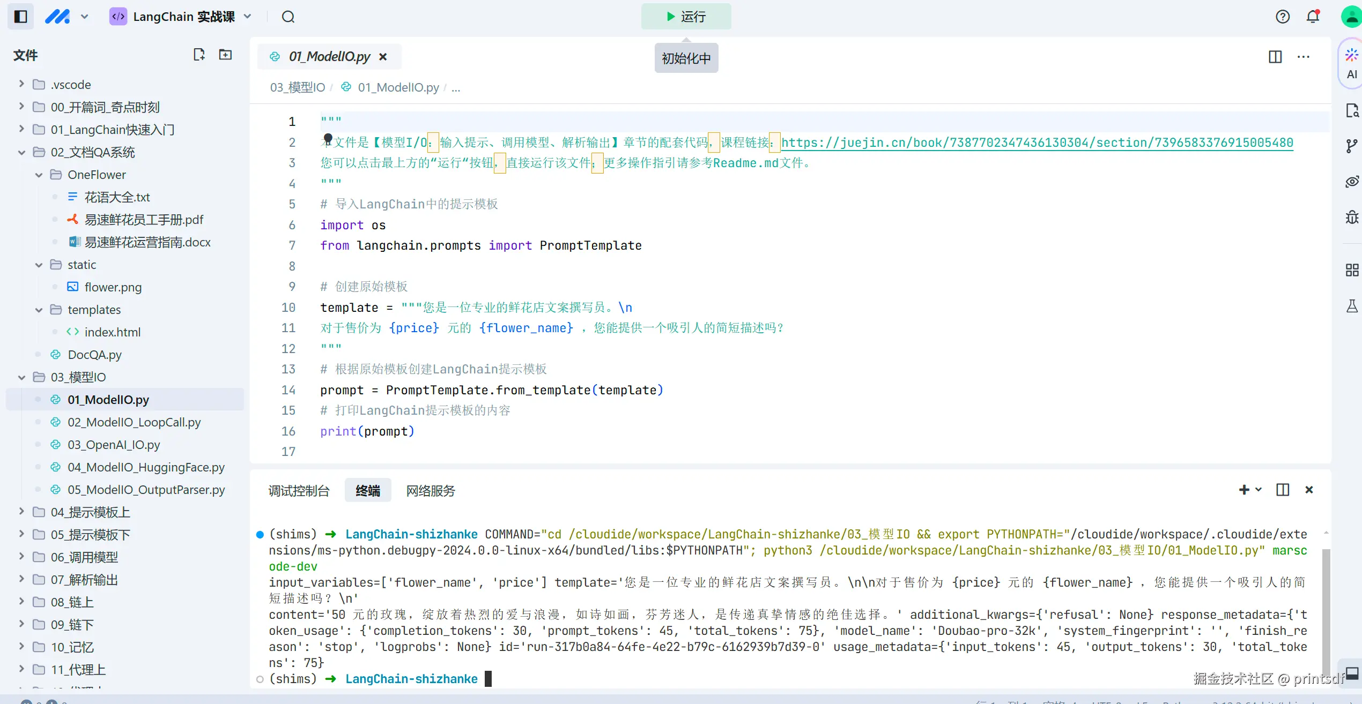Open notifications bell icon
The image size is (1362, 704).
pos(1313,17)
